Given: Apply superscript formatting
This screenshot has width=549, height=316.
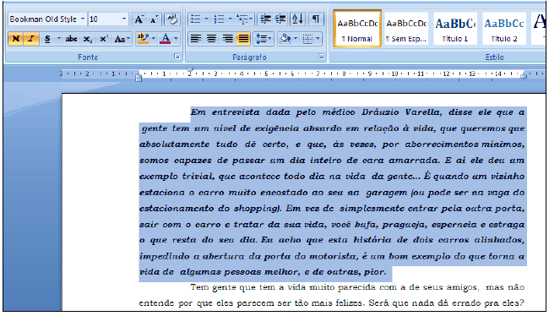Looking at the screenshot, I should click(104, 39).
